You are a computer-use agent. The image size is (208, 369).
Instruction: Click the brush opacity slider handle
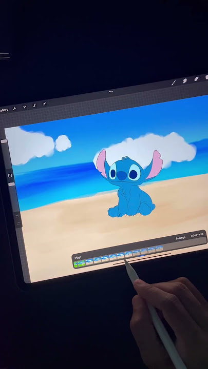click(x=11, y=184)
